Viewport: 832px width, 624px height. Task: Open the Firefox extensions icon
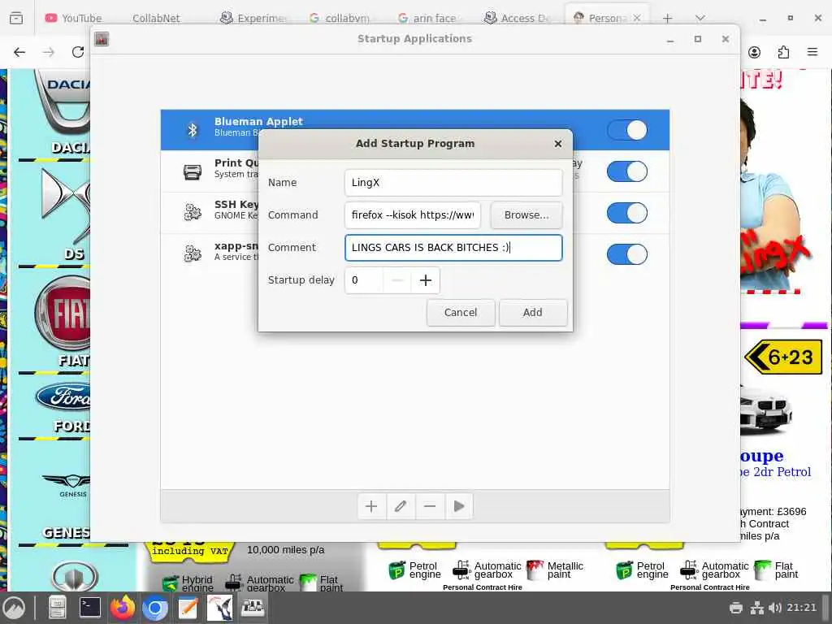[x=783, y=52]
